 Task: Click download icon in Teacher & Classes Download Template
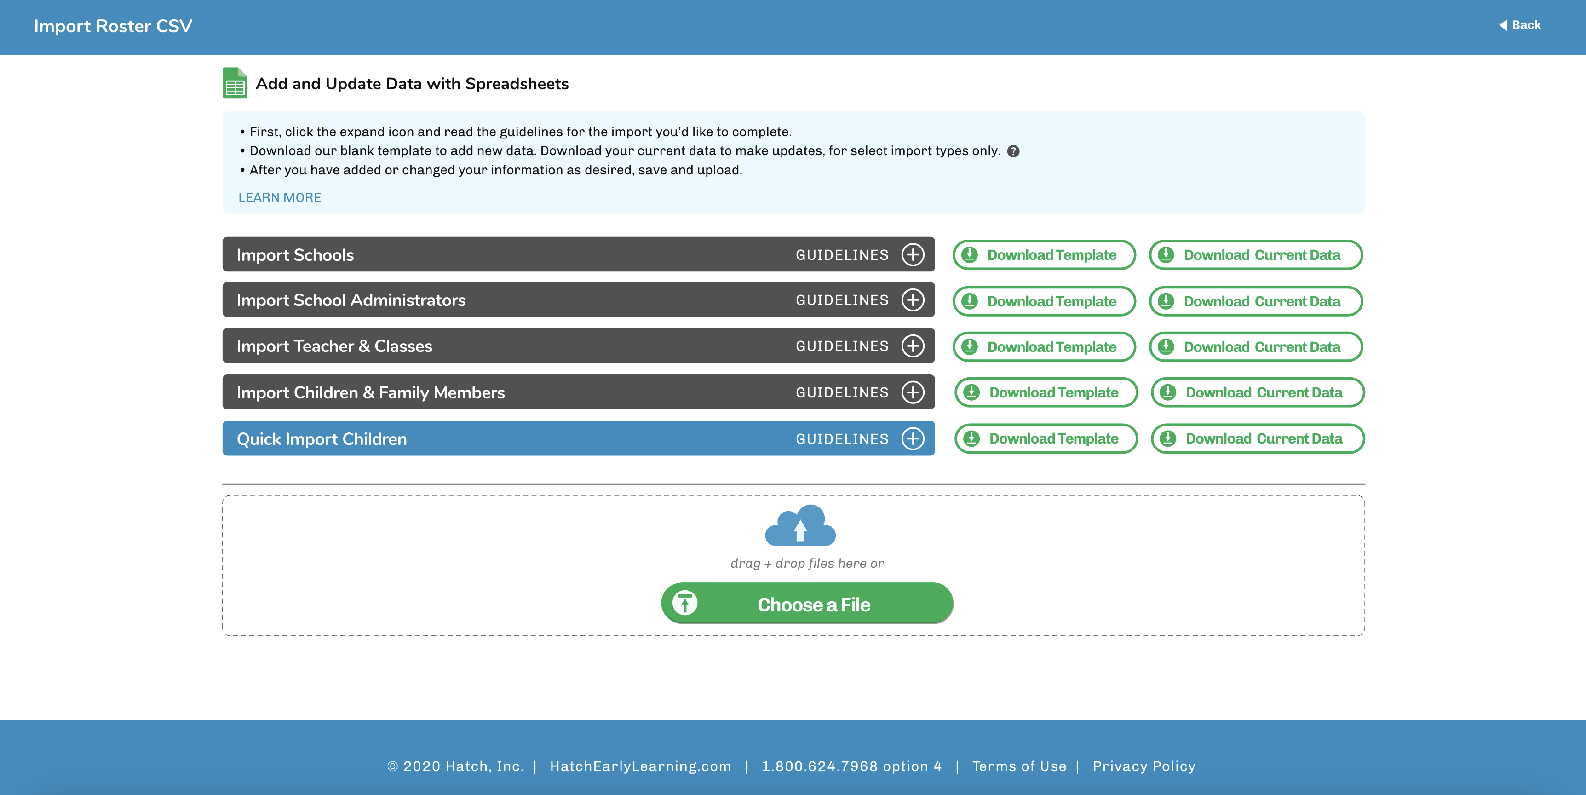[970, 347]
